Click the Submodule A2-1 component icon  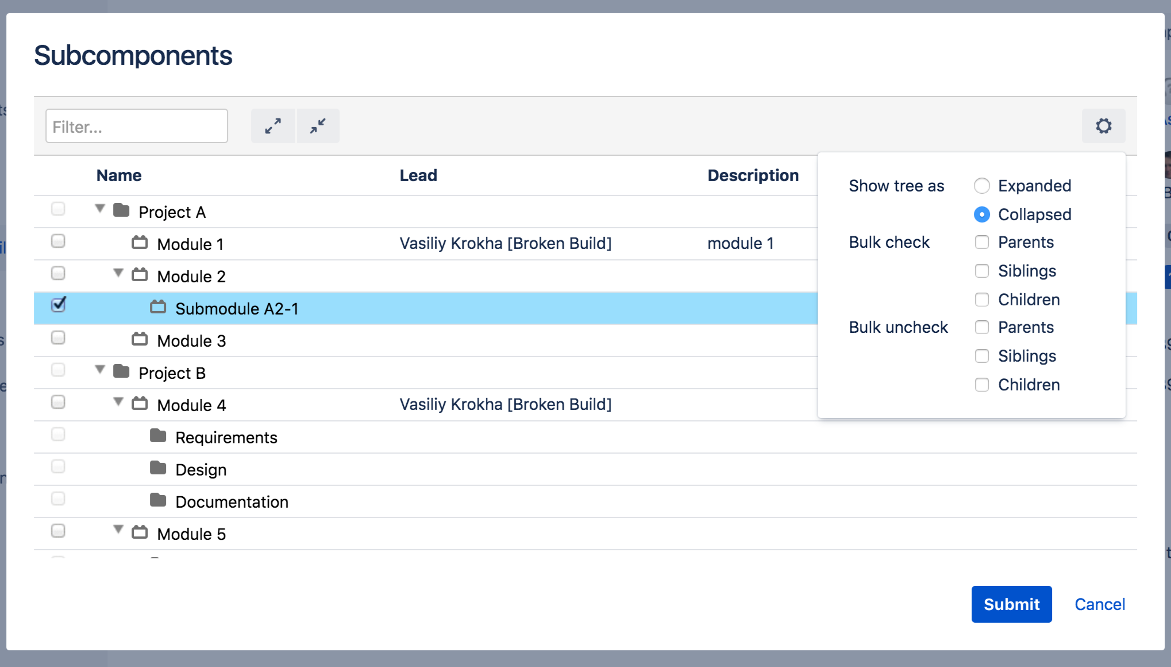pos(158,307)
